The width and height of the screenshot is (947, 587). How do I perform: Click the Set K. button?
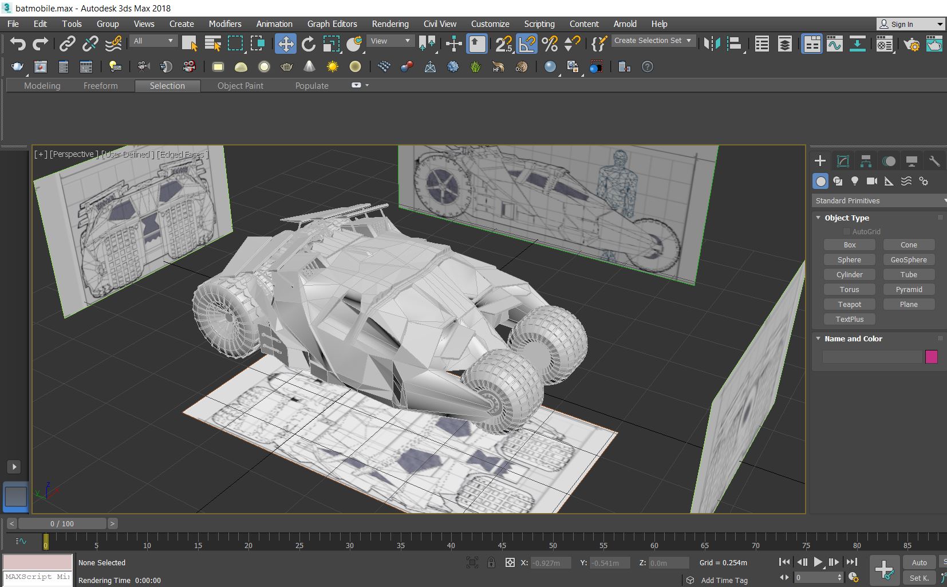click(x=919, y=578)
